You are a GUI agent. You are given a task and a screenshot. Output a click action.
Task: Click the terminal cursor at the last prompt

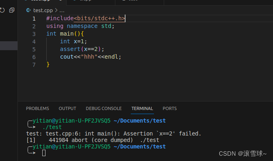click(x=44, y=153)
